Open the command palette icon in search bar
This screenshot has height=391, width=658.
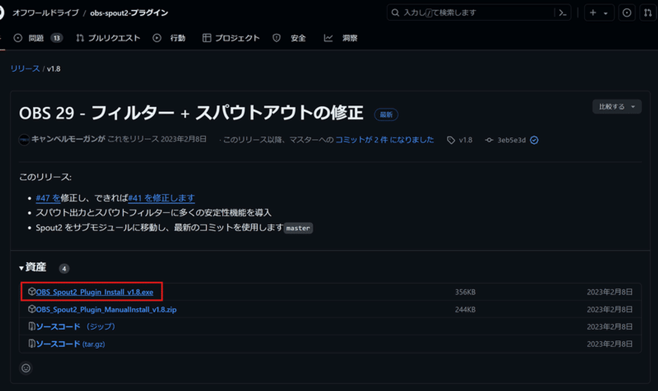pyautogui.click(x=562, y=13)
